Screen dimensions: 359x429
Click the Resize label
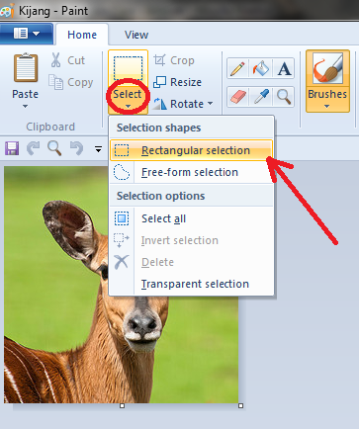[x=186, y=82]
